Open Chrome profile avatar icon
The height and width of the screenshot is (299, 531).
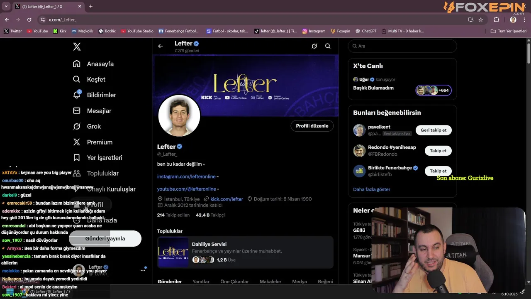pos(513,20)
